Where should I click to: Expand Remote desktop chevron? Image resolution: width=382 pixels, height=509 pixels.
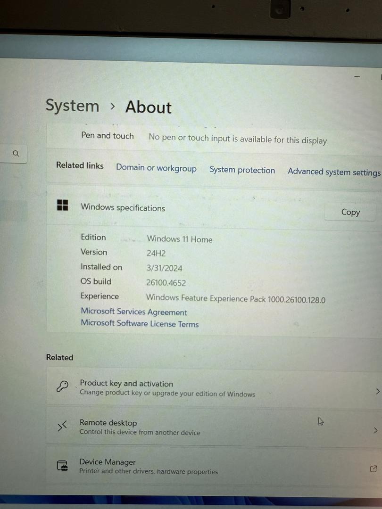pos(376,430)
